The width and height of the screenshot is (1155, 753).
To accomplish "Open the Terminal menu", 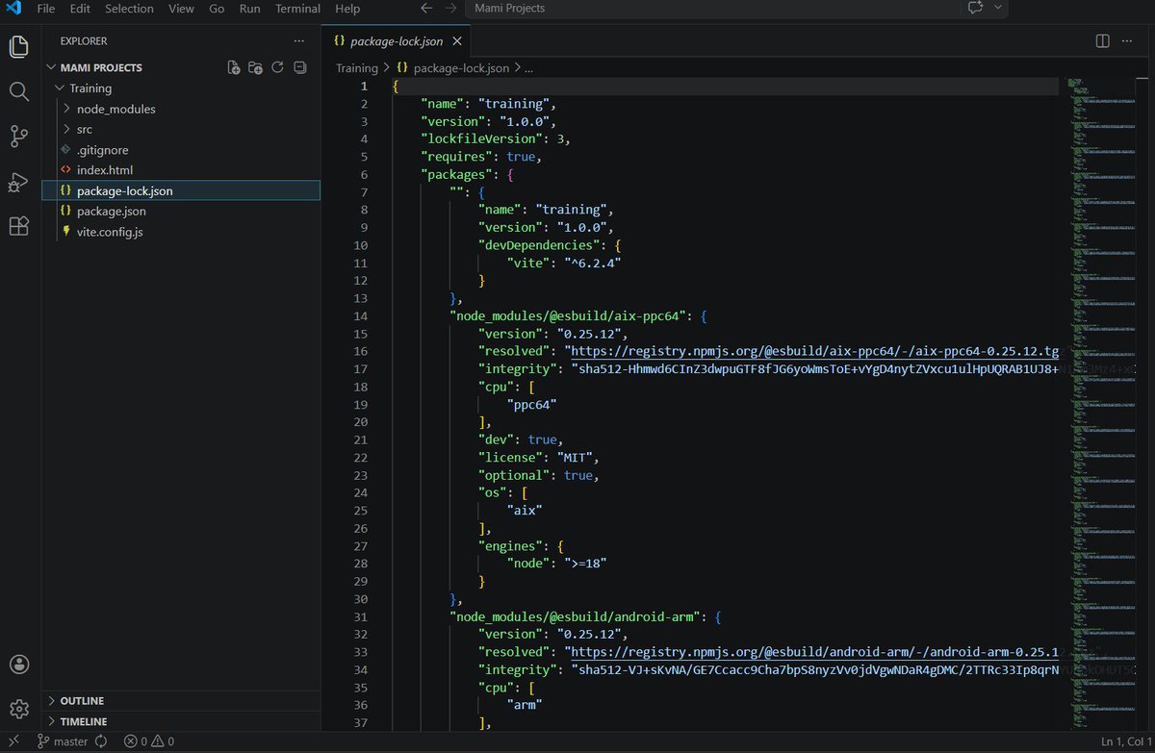I will [297, 9].
